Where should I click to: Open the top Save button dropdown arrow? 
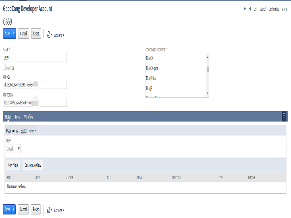(x=14, y=33)
